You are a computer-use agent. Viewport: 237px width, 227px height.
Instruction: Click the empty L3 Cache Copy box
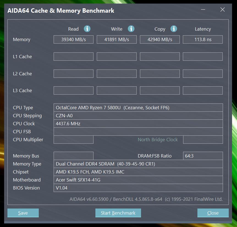coord(160,90)
